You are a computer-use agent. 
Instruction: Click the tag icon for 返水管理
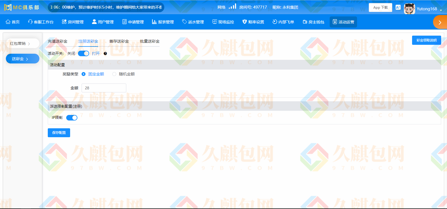[x=184, y=22]
